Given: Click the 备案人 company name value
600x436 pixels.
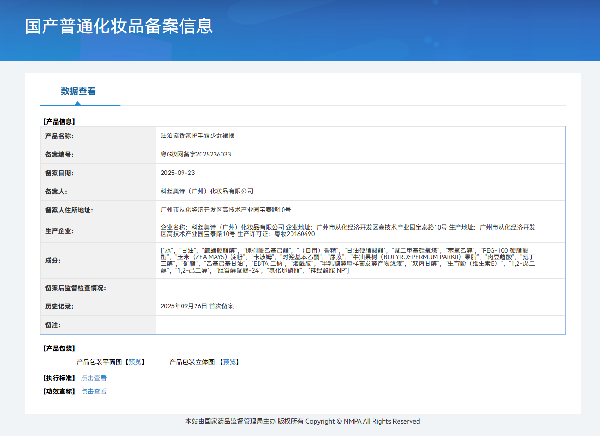Looking at the screenshot, I should [x=207, y=191].
